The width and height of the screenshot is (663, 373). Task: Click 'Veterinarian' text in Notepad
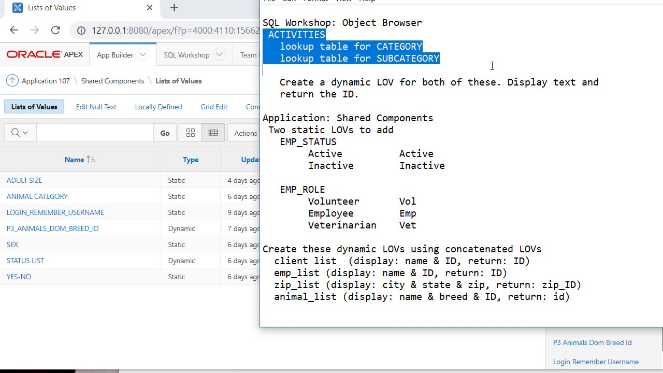tap(342, 225)
